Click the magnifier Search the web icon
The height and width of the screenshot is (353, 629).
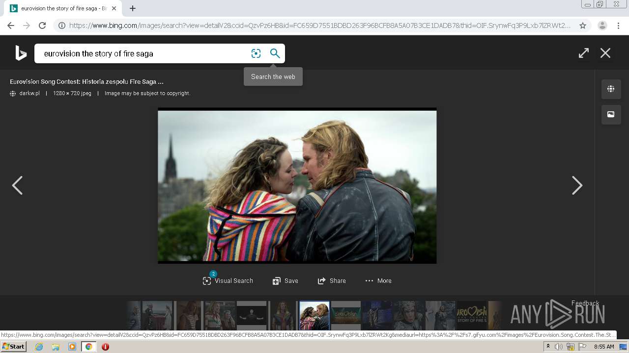click(x=275, y=53)
